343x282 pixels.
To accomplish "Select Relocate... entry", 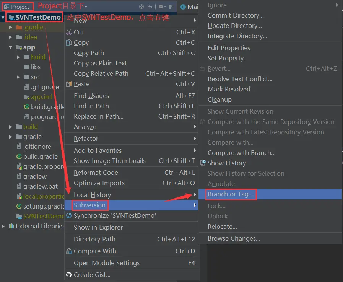I will [x=270, y=227].
